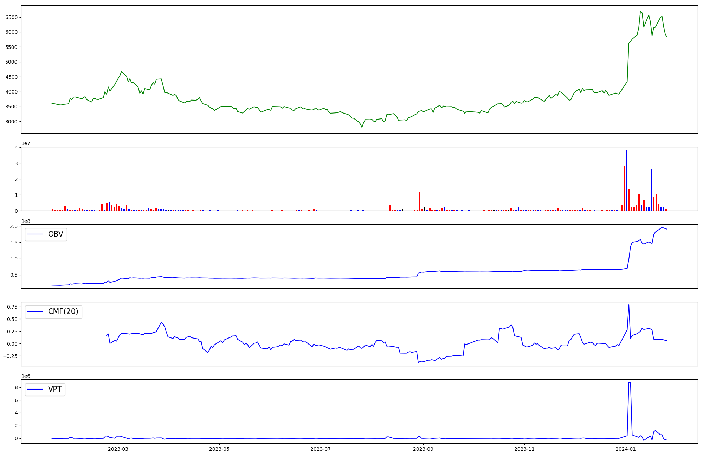Click the 2023-05 date axis label
The height and width of the screenshot is (457, 703).
click(x=220, y=449)
